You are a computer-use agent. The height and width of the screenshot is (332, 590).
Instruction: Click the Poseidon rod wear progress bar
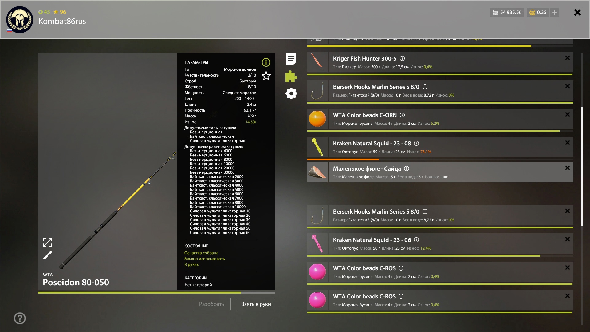tap(157, 293)
